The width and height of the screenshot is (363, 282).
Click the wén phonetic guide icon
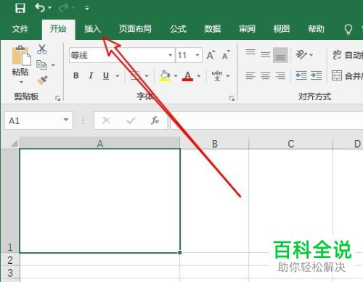click(x=217, y=75)
